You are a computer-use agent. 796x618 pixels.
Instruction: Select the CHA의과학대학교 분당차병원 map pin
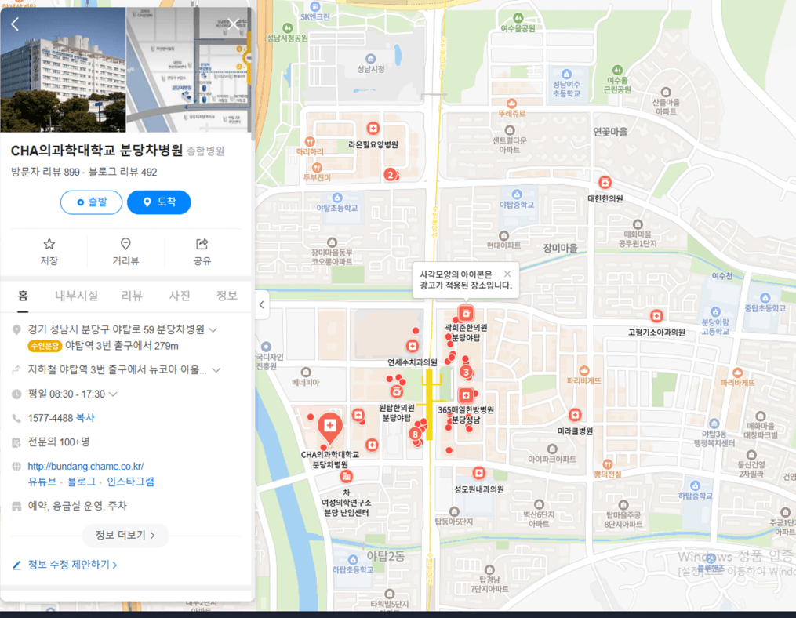tap(330, 427)
